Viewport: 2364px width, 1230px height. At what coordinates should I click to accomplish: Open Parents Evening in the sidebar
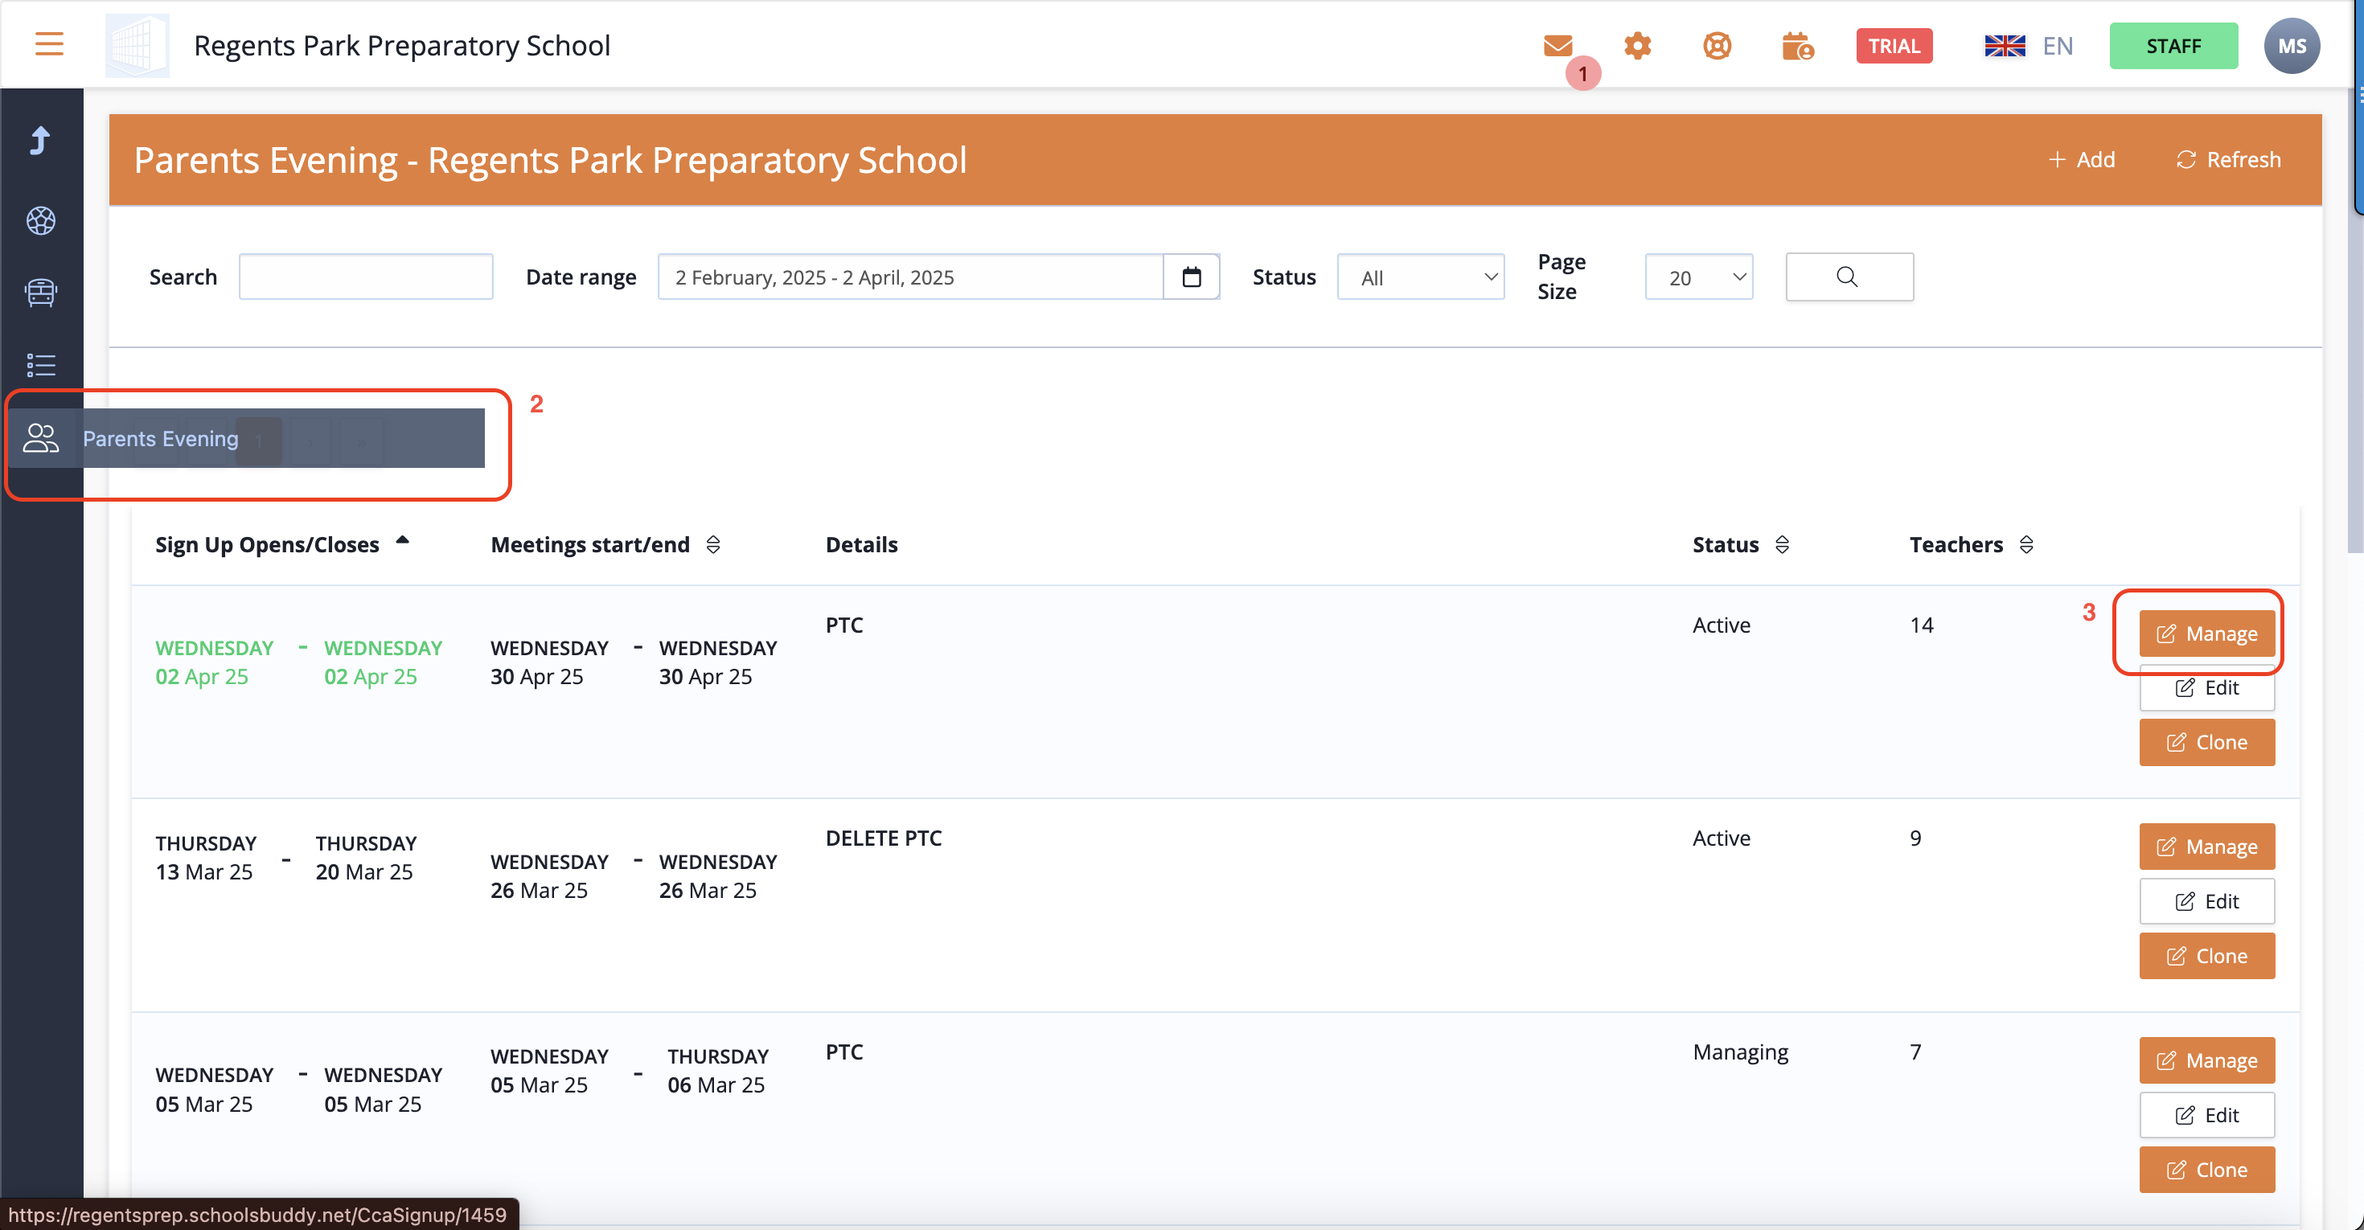click(x=246, y=438)
